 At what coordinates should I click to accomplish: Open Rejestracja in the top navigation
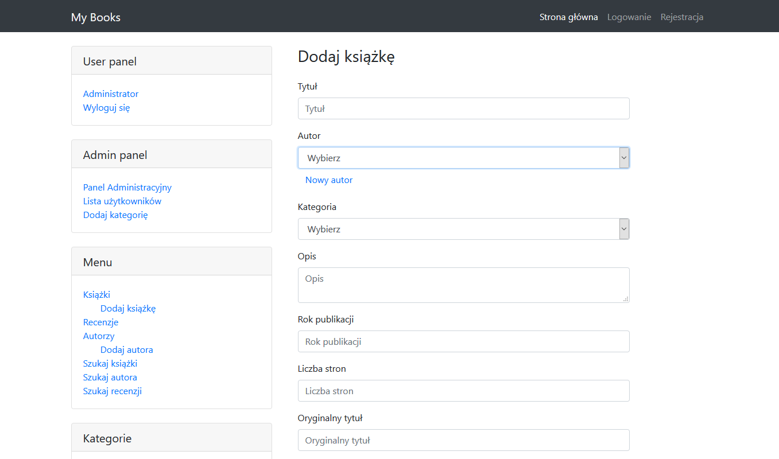[x=681, y=17]
